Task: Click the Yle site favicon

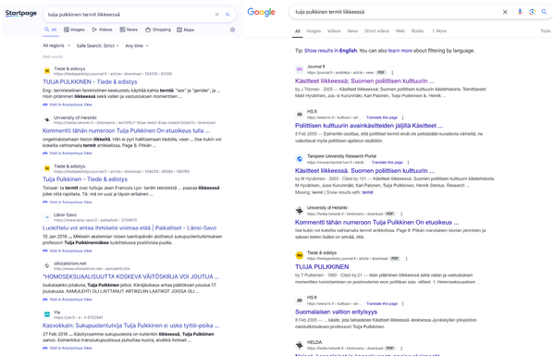Action: tap(46, 314)
